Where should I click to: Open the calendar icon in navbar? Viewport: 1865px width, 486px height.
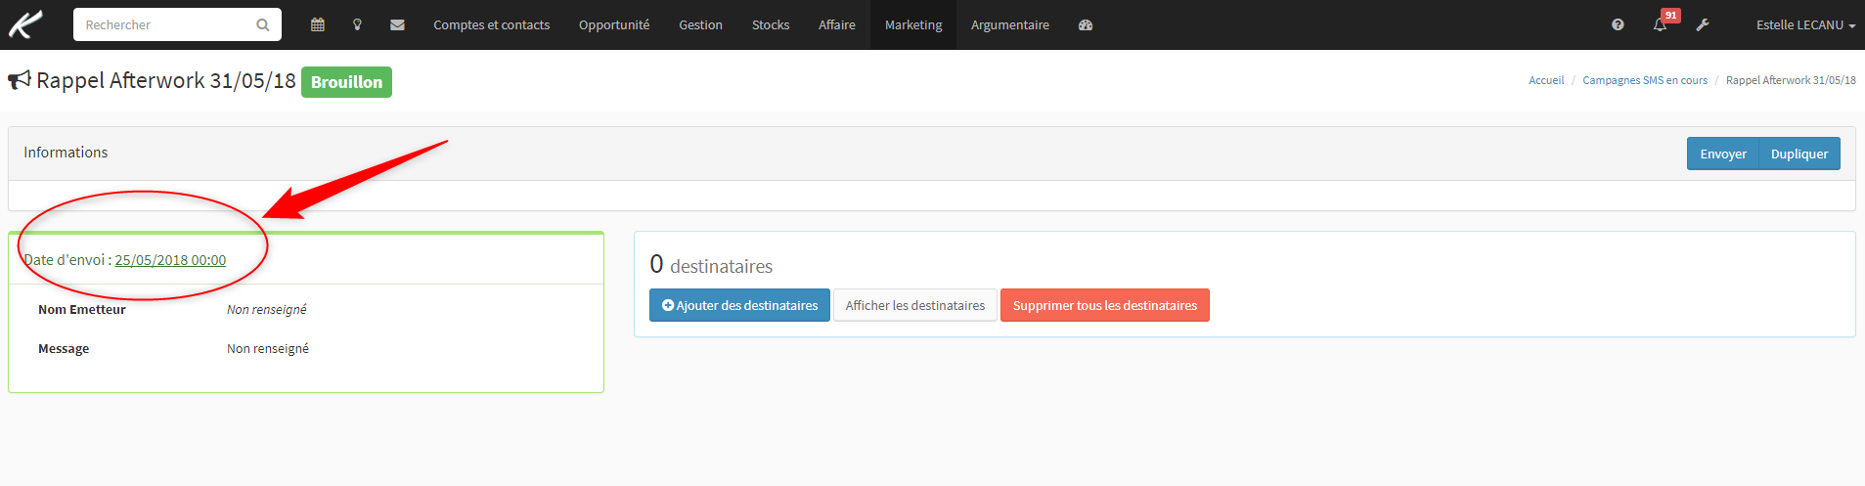[x=318, y=24]
